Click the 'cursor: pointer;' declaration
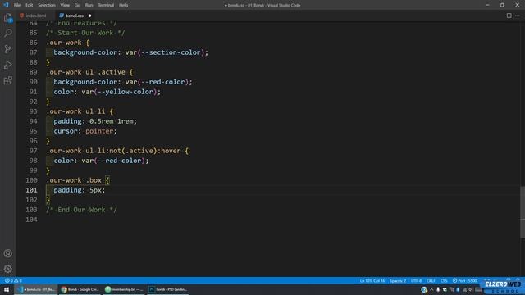The height and width of the screenshot is (295, 525). click(85, 131)
